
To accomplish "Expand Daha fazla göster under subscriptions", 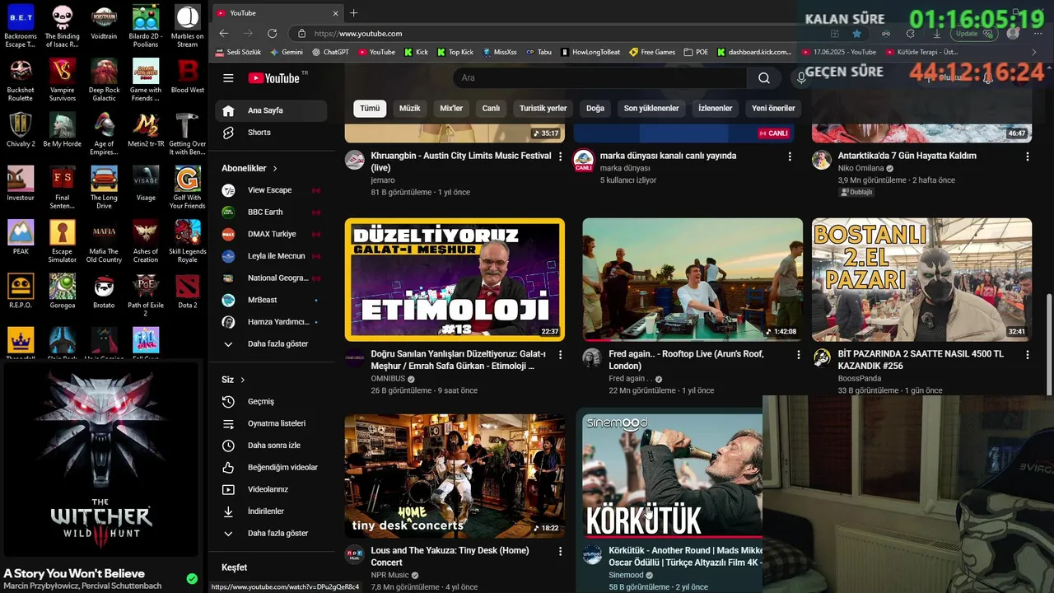I will pos(271,344).
